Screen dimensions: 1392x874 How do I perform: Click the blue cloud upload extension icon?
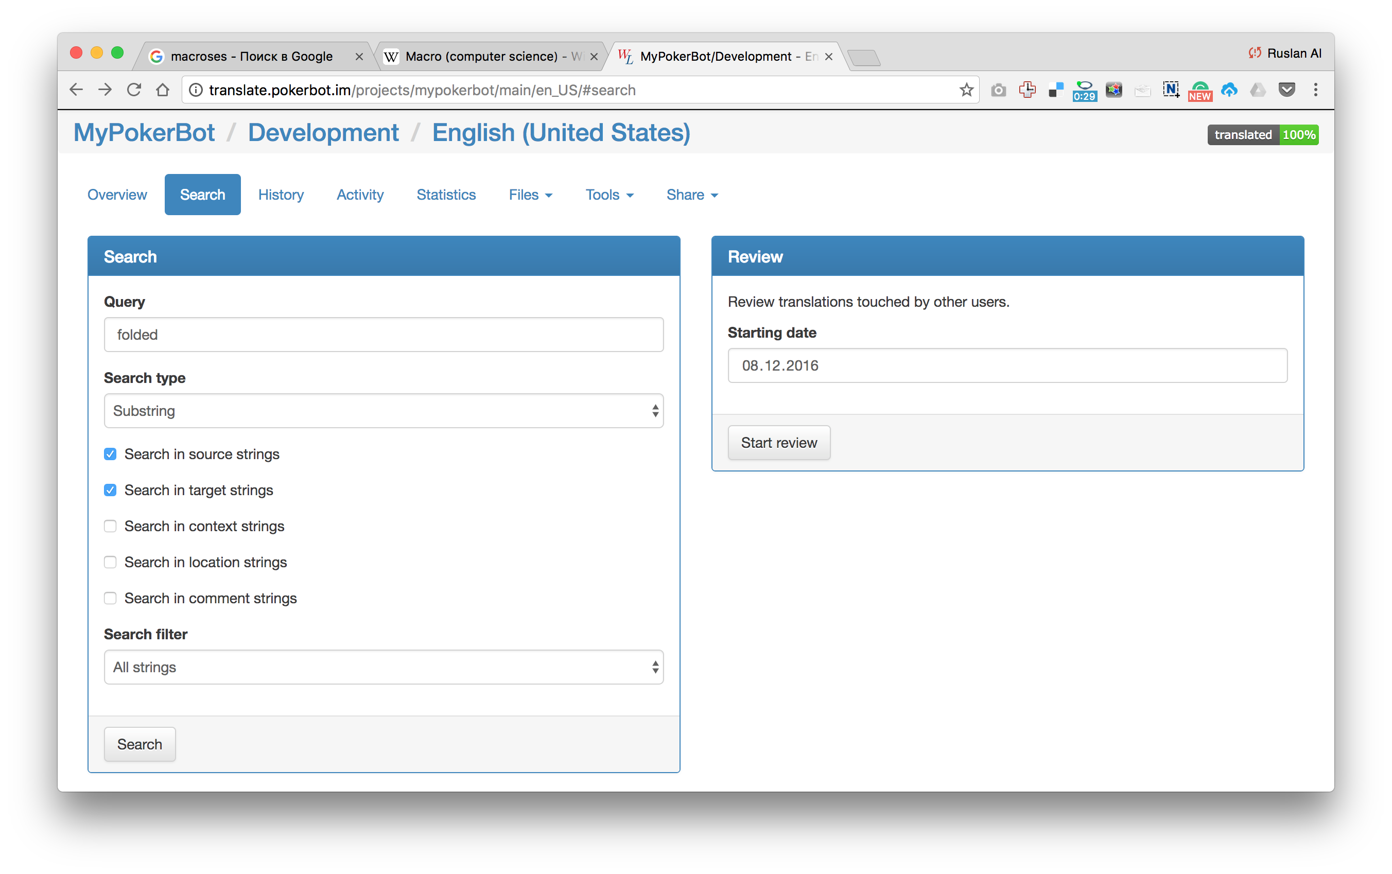point(1229,90)
